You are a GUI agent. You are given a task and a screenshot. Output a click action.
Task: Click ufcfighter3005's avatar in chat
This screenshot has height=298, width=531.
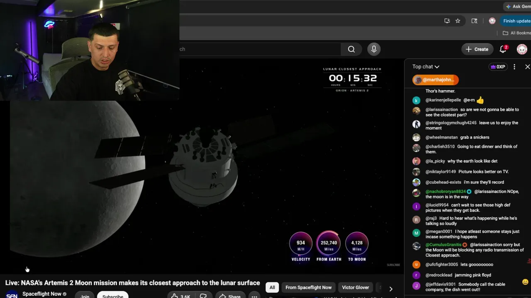pyautogui.click(x=417, y=264)
